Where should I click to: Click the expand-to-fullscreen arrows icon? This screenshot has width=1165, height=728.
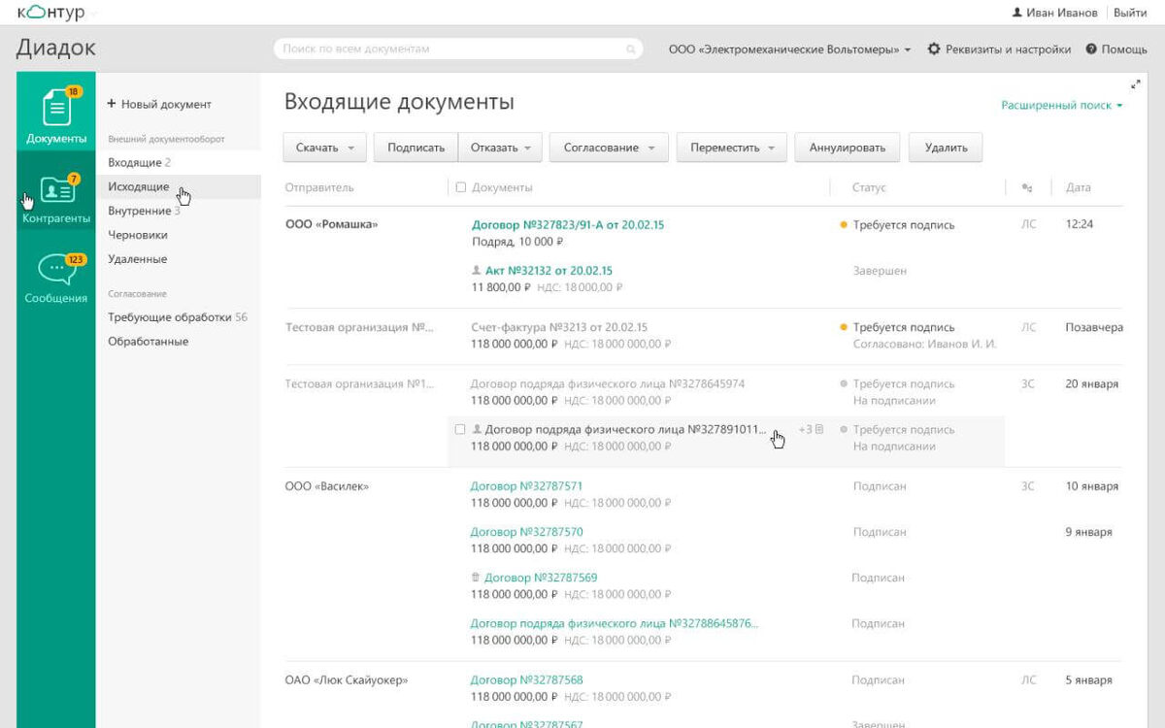pyautogui.click(x=1136, y=84)
